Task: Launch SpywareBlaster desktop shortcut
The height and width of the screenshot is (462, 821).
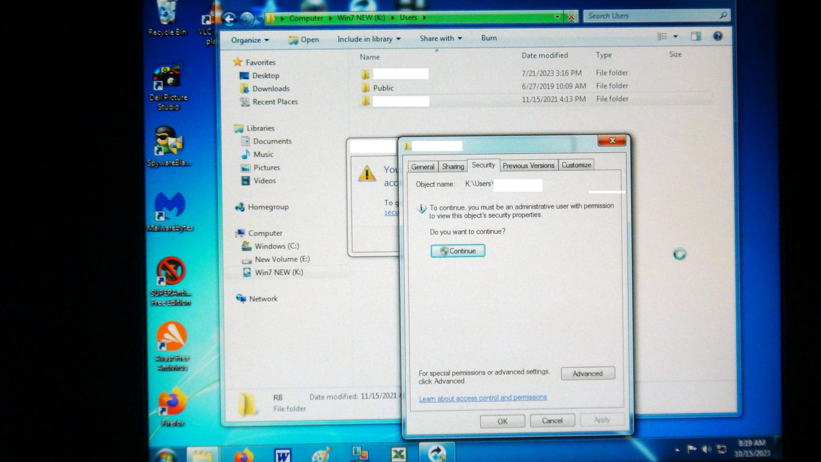Action: point(169,146)
